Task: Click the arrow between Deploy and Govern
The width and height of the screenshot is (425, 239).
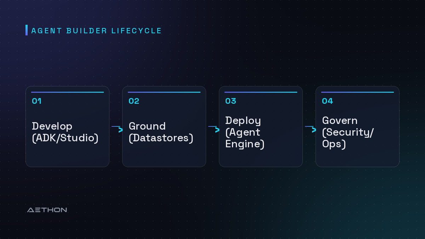Action: click(311, 129)
